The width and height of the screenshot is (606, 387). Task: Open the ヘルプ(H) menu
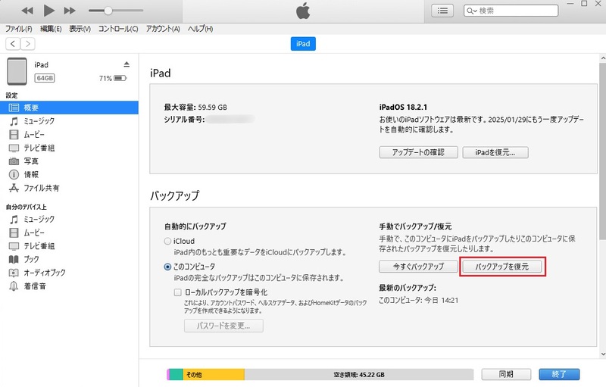200,29
